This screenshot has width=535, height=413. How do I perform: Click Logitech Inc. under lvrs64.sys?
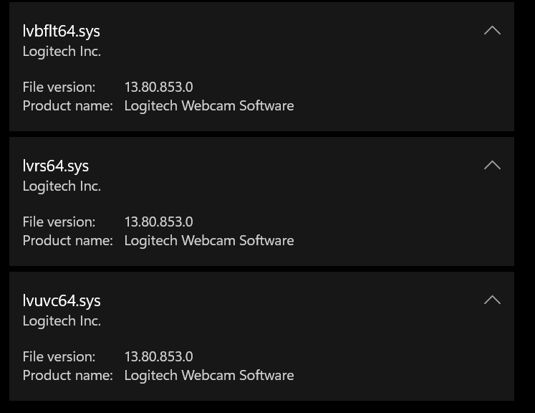(x=62, y=186)
